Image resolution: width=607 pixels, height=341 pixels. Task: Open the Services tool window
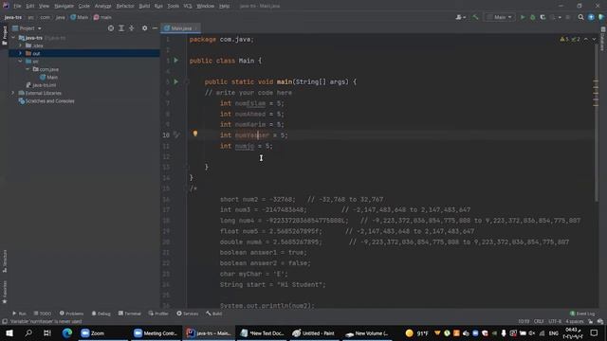point(188,314)
